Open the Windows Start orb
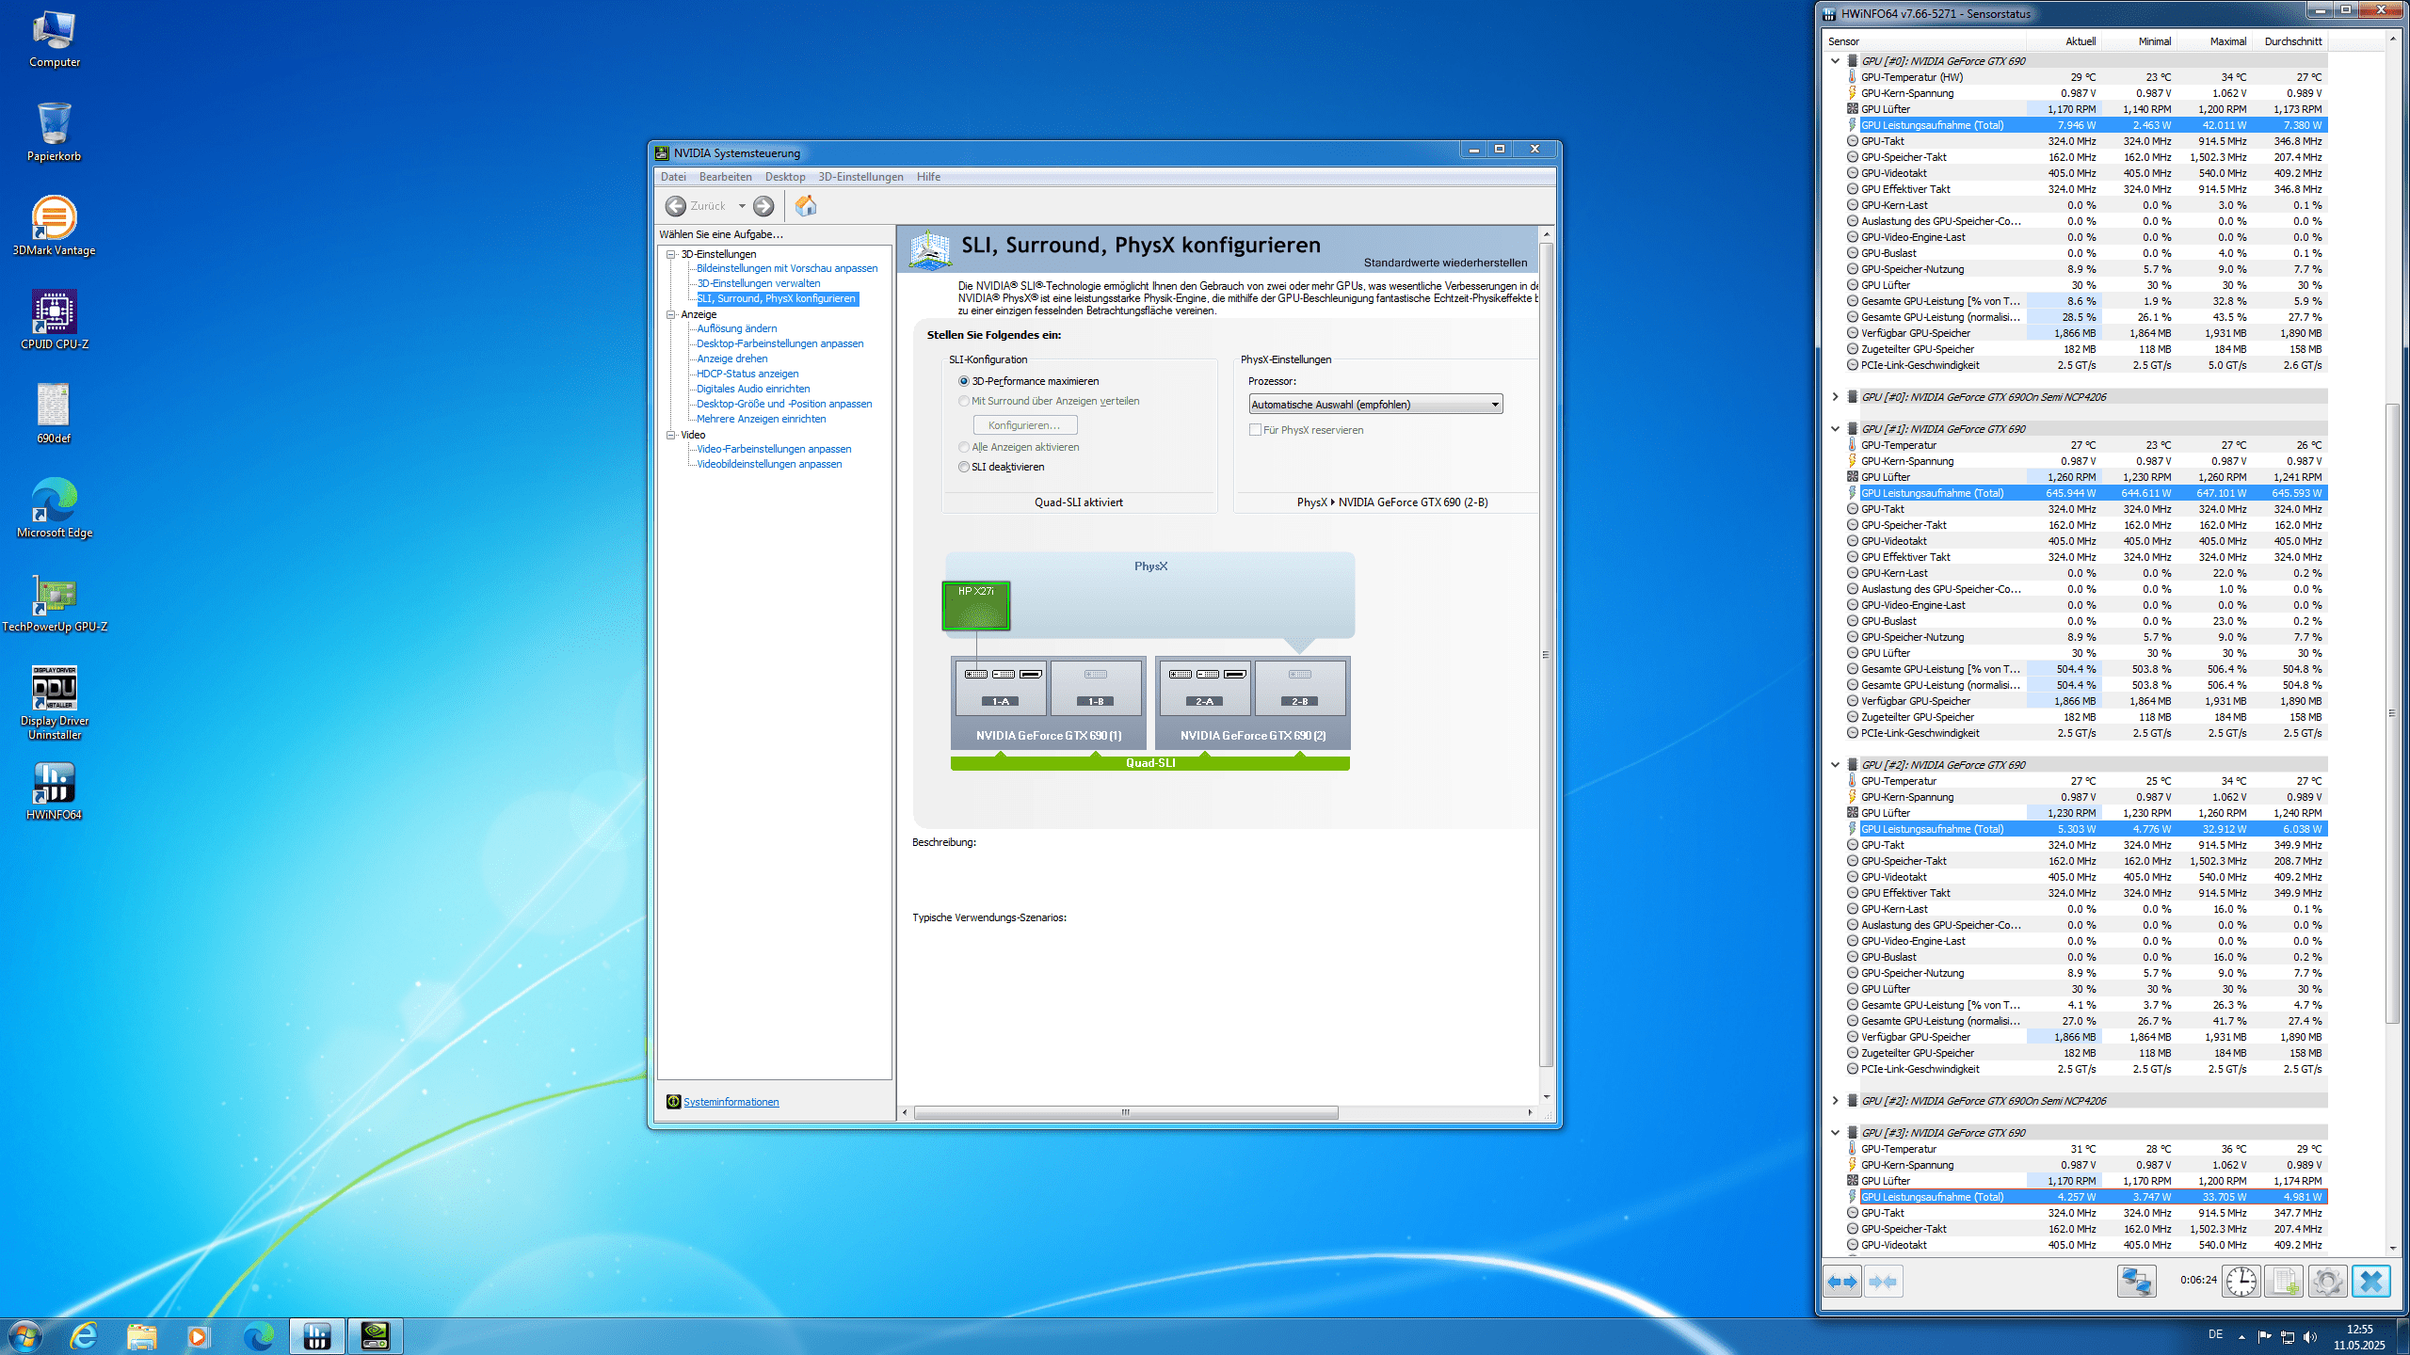Viewport: 2410px width, 1355px height. point(24,1336)
